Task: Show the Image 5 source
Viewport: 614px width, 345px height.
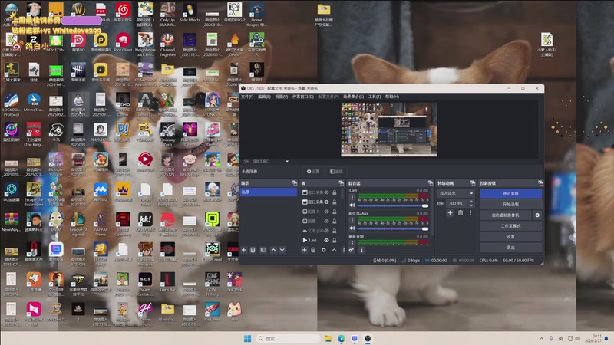Action: click(x=326, y=212)
